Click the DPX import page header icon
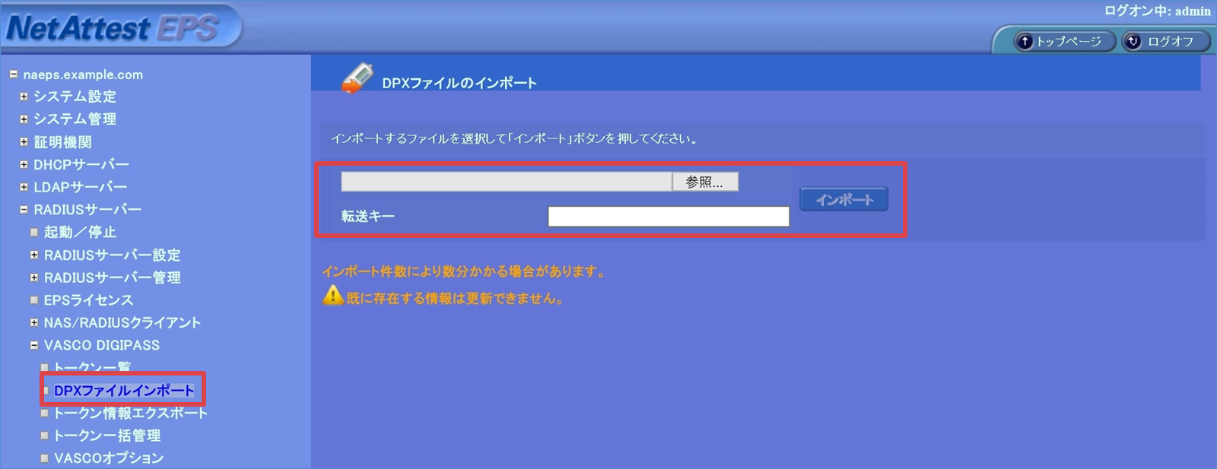 (357, 78)
